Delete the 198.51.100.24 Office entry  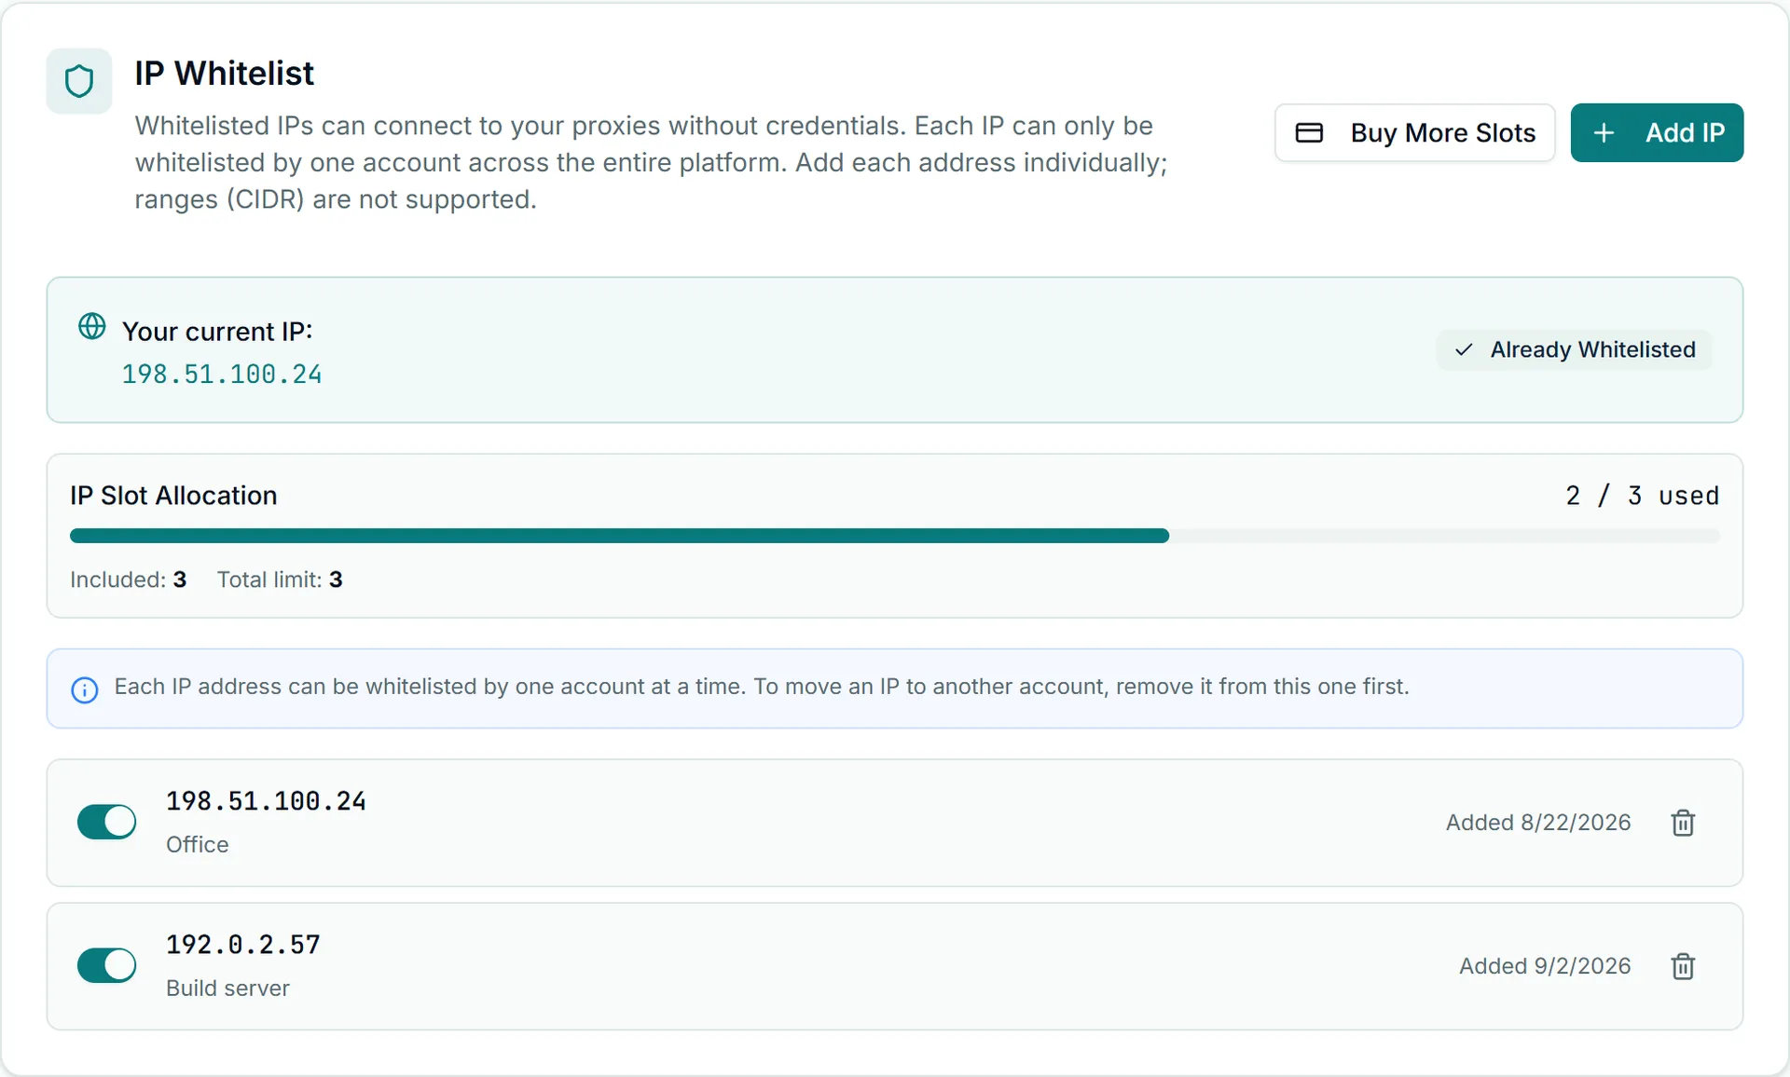[1683, 823]
